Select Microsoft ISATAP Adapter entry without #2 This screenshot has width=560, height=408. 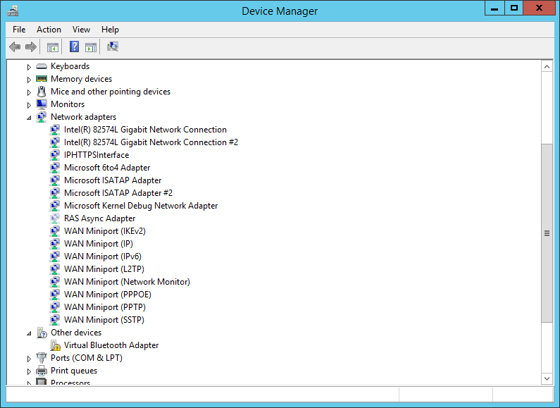coord(113,180)
